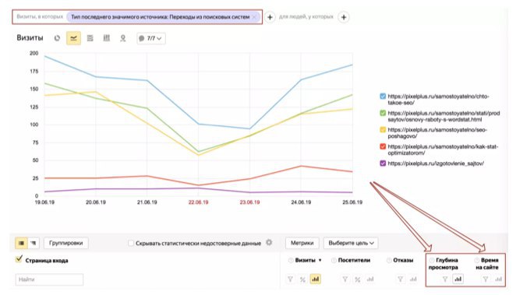This screenshot has height=295, width=516.
Task: Open settings gear beside unreliable data option
Action: 269,242
